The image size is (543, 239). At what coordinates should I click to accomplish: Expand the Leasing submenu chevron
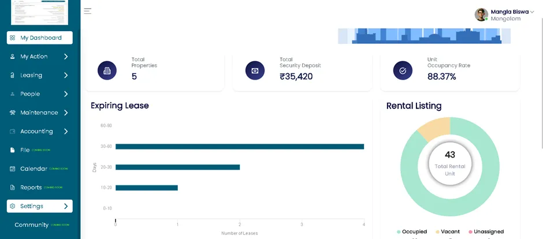[66, 76]
